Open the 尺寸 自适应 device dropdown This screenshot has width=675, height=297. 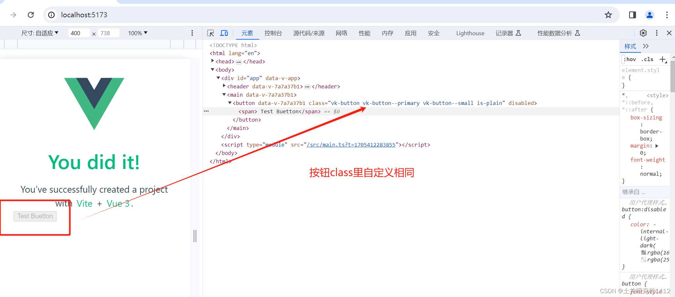tap(40, 33)
